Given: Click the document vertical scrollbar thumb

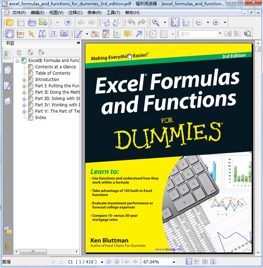Looking at the screenshot, I should [x=258, y=49].
